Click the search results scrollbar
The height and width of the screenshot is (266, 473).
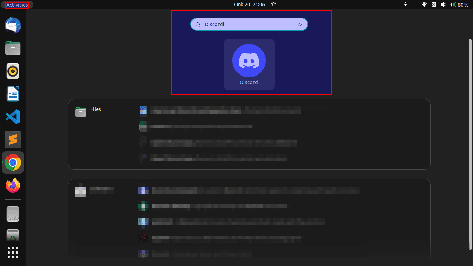470,144
